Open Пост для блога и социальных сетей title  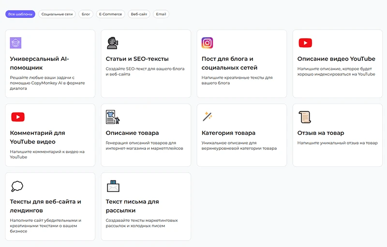click(x=229, y=63)
